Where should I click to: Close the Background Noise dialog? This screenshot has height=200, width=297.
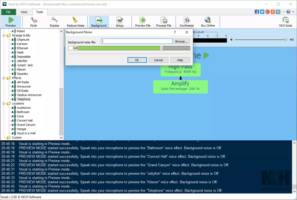click(187, 32)
